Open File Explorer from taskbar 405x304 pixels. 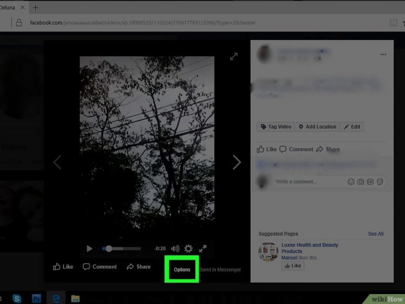[x=76, y=299]
